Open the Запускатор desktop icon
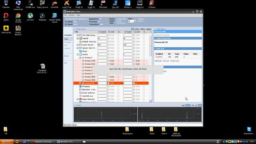 6,29
